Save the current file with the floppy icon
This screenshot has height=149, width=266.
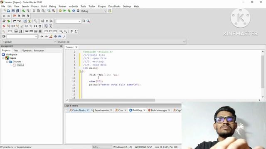click(x=13, y=11)
